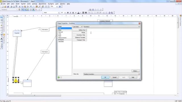Click the grey circle icon at the dialog bottom

[x=61, y=77]
